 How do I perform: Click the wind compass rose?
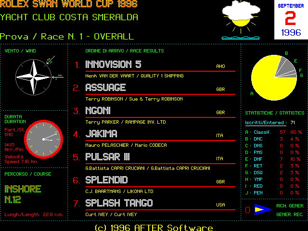coord(33,77)
